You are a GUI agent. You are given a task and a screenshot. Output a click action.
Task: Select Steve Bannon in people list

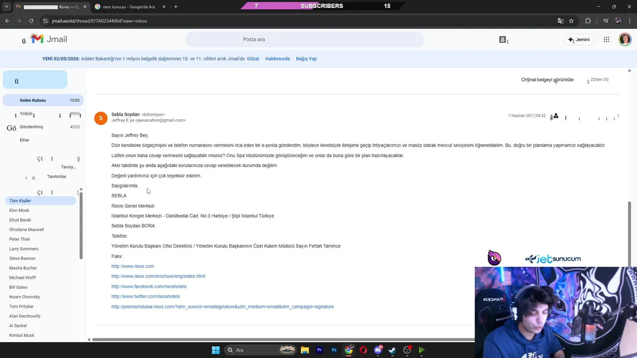point(22,259)
